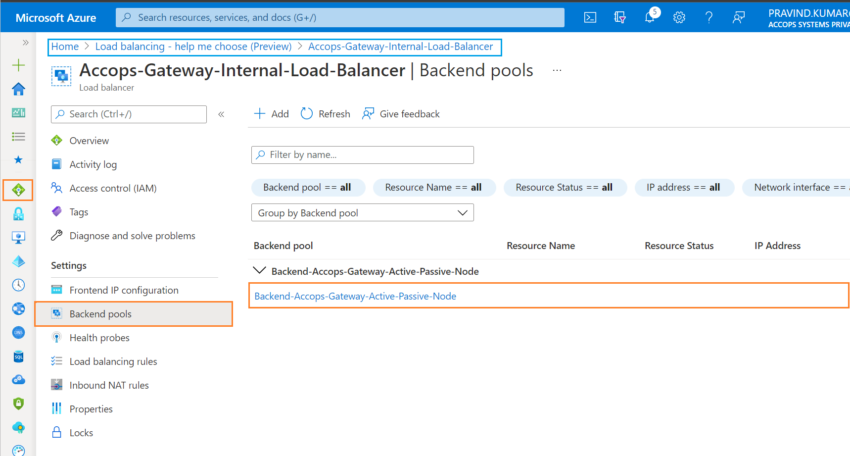
Task: Open Backend-Accops-Gateway-Active-Passive-Node link
Action: [355, 296]
